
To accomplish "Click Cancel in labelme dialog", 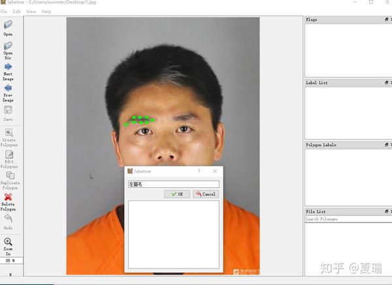I will pyautogui.click(x=206, y=194).
